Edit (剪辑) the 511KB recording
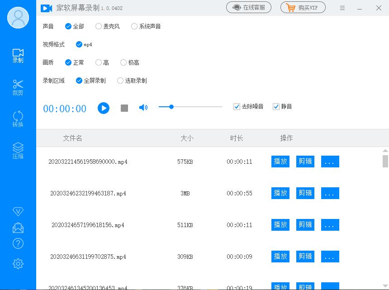Viewport: 389px width, 290px height. click(x=305, y=225)
